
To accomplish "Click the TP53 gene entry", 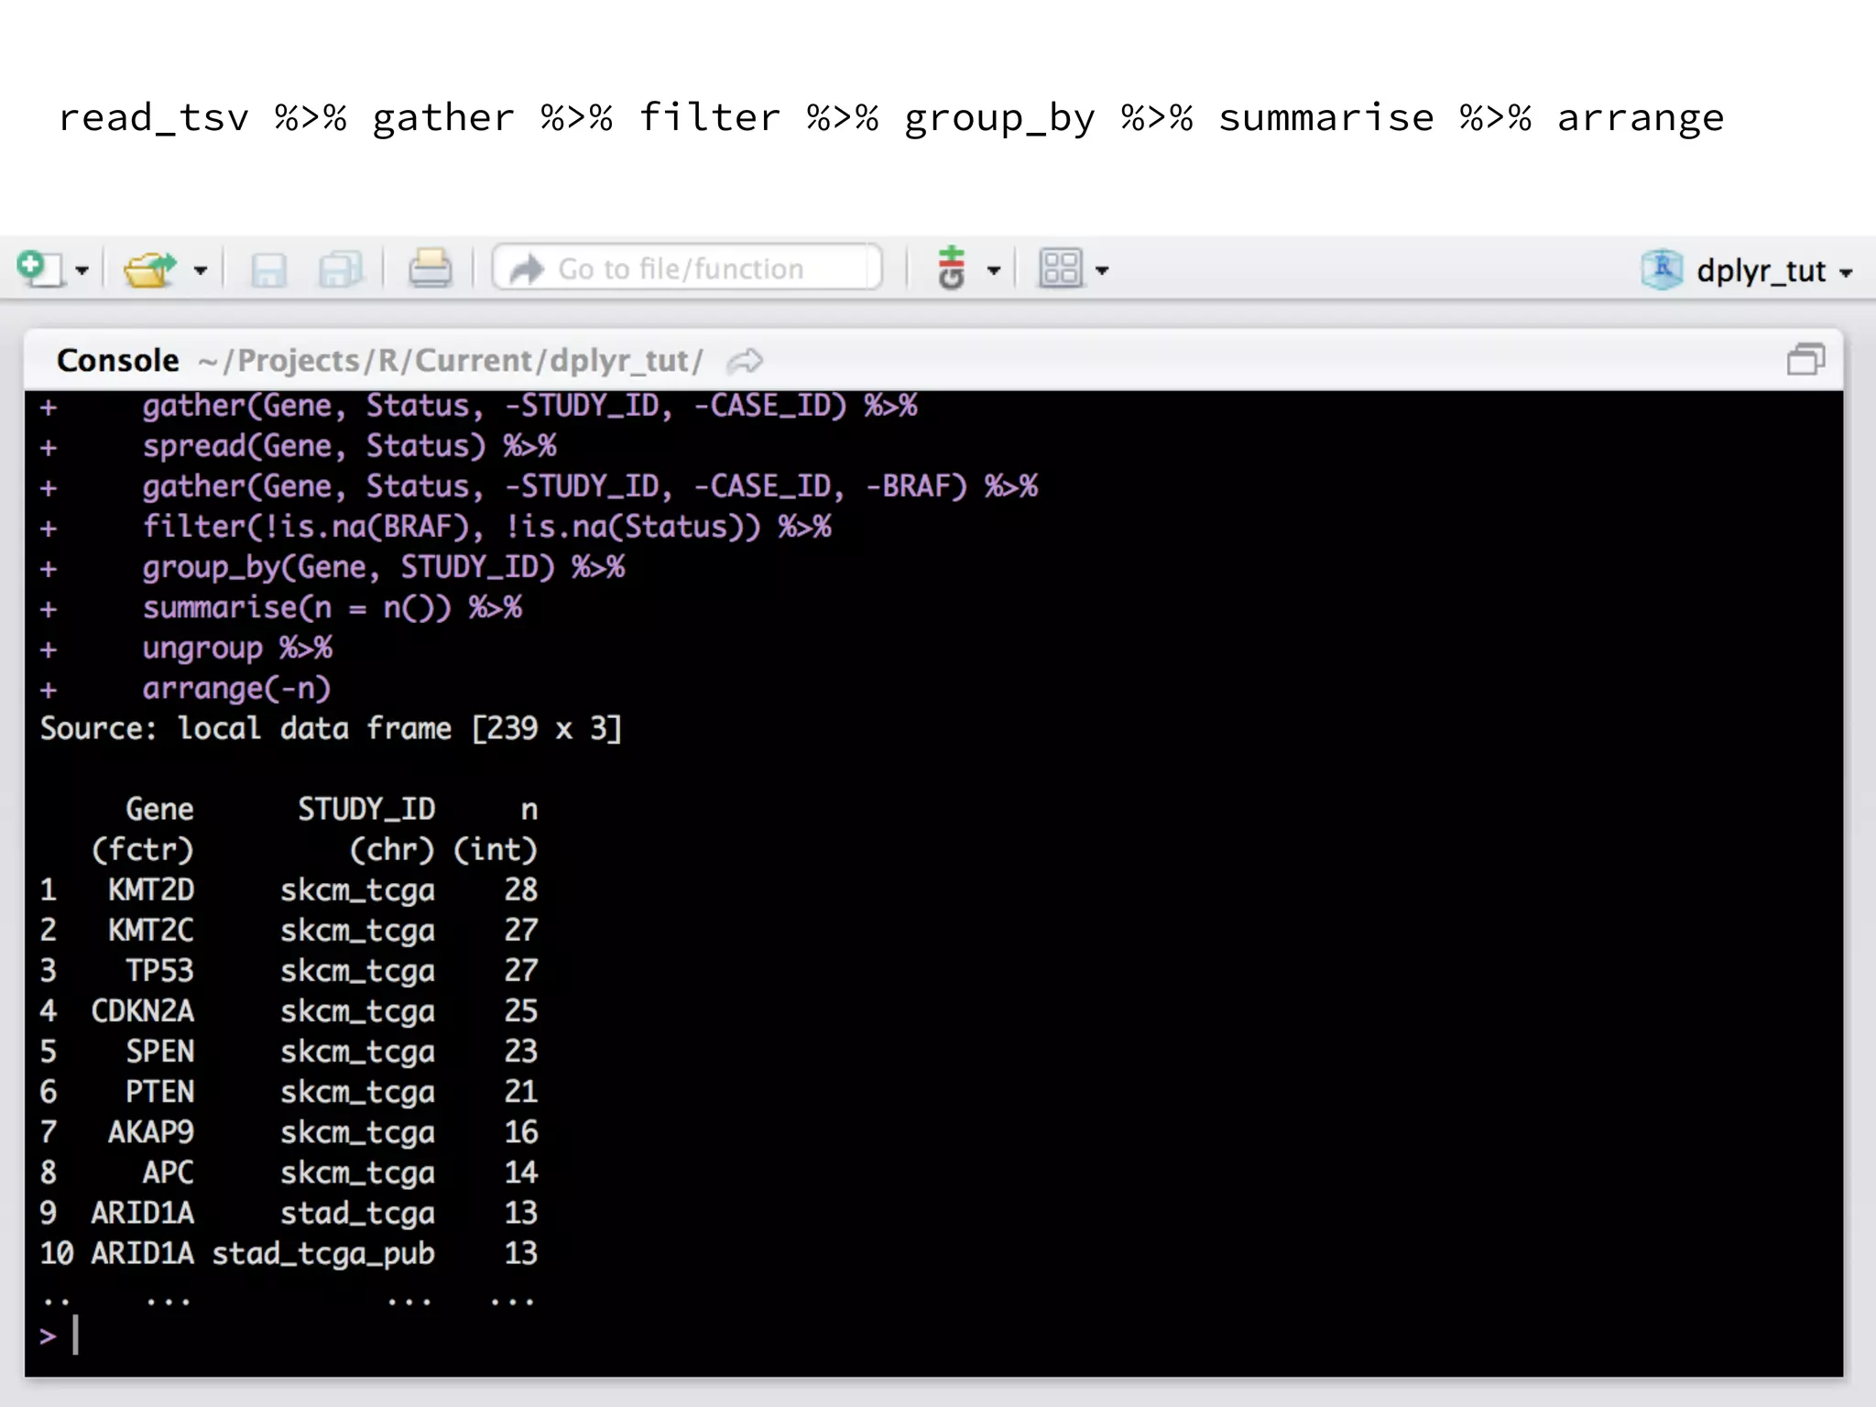I will point(159,971).
